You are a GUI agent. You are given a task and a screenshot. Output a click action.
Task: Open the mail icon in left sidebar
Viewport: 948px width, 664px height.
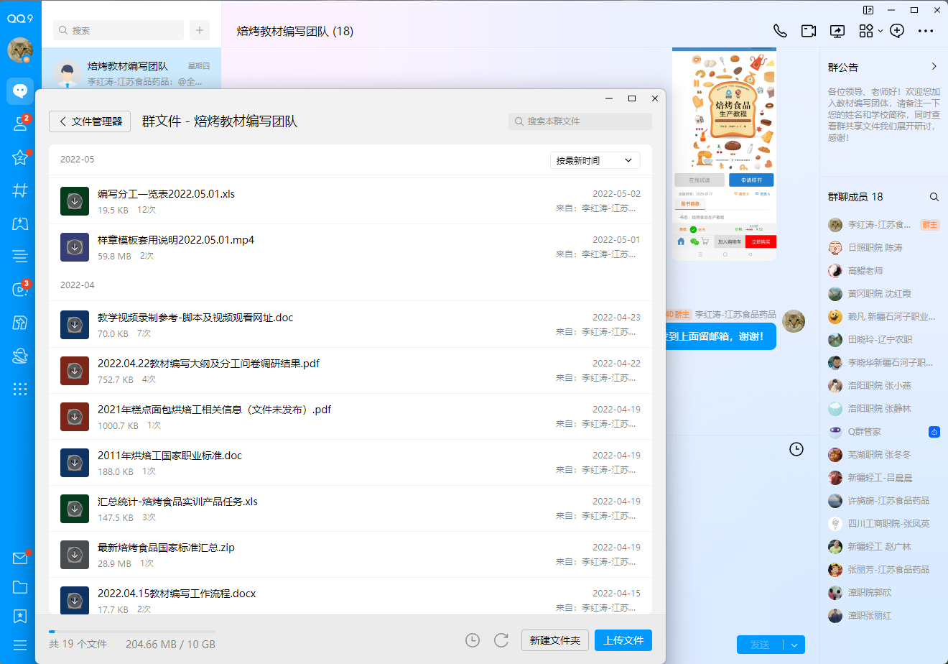20,558
